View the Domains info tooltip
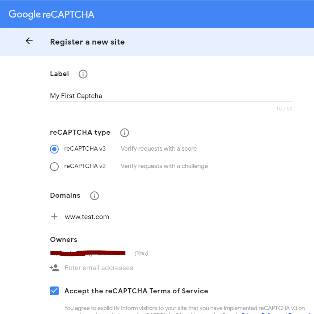The height and width of the screenshot is (314, 314). tap(94, 196)
